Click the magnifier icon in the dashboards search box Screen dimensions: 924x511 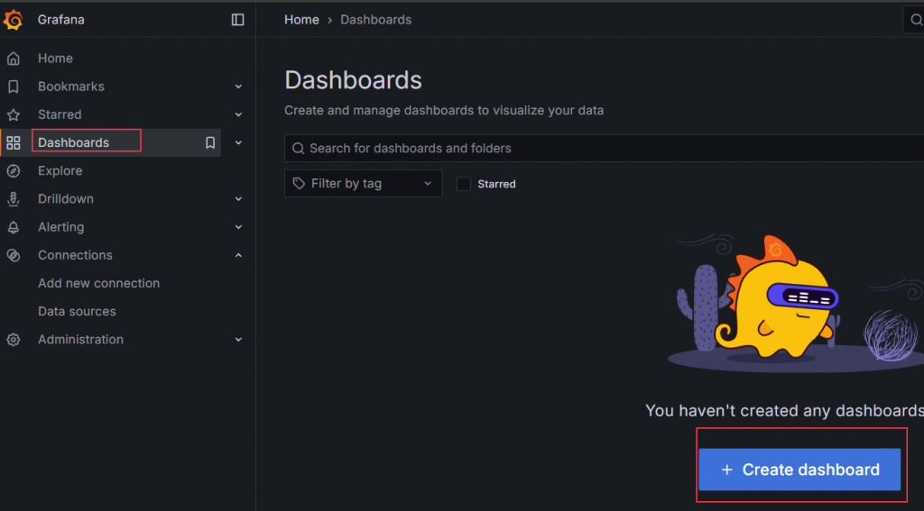[x=299, y=149]
